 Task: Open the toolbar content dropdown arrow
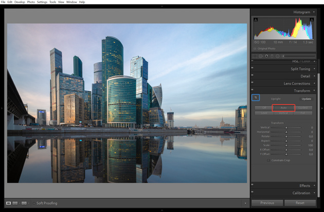[x=245, y=203]
